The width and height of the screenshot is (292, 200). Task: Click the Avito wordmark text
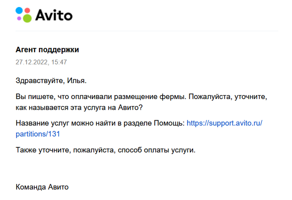pyautogui.click(x=53, y=15)
